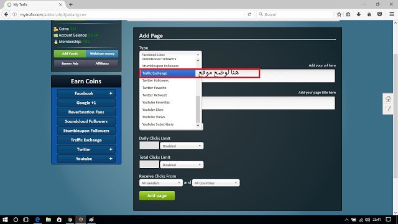The image size is (398, 224).
Task: Click the Add Funds button
Action: click(70, 54)
